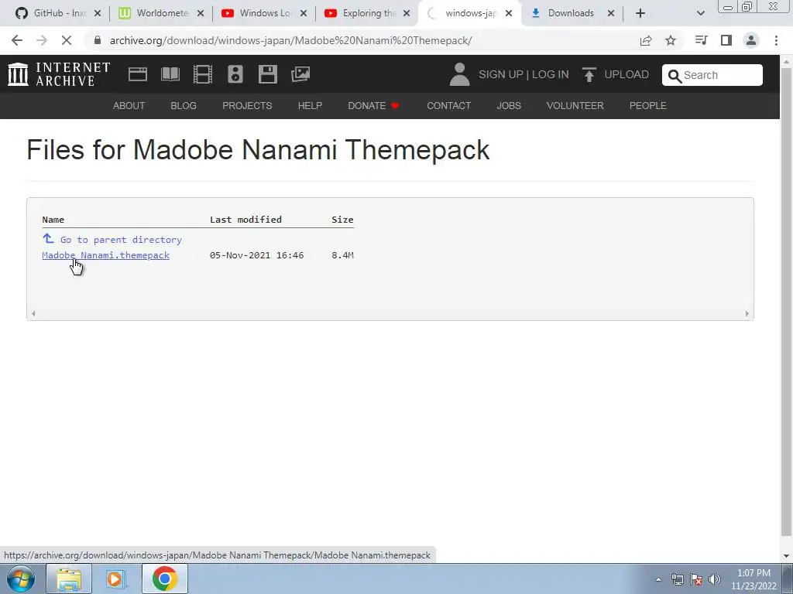
Task: Go back with browser back arrow
Action: [17, 40]
